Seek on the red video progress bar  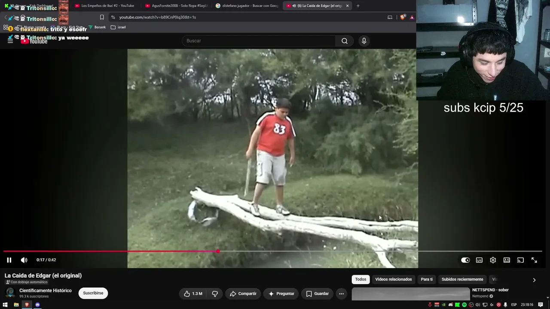(x=272, y=251)
